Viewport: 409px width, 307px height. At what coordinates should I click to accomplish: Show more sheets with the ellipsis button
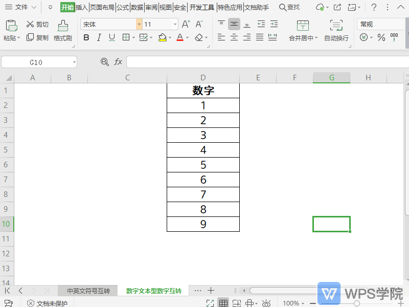(198, 291)
